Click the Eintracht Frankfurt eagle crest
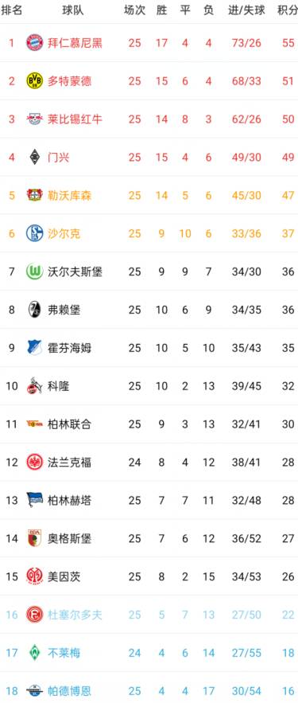The image size is (298, 703). [34, 462]
